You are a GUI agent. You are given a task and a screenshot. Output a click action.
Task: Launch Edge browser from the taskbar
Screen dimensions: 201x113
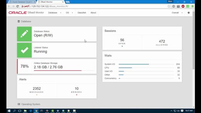[x=31, y=111]
